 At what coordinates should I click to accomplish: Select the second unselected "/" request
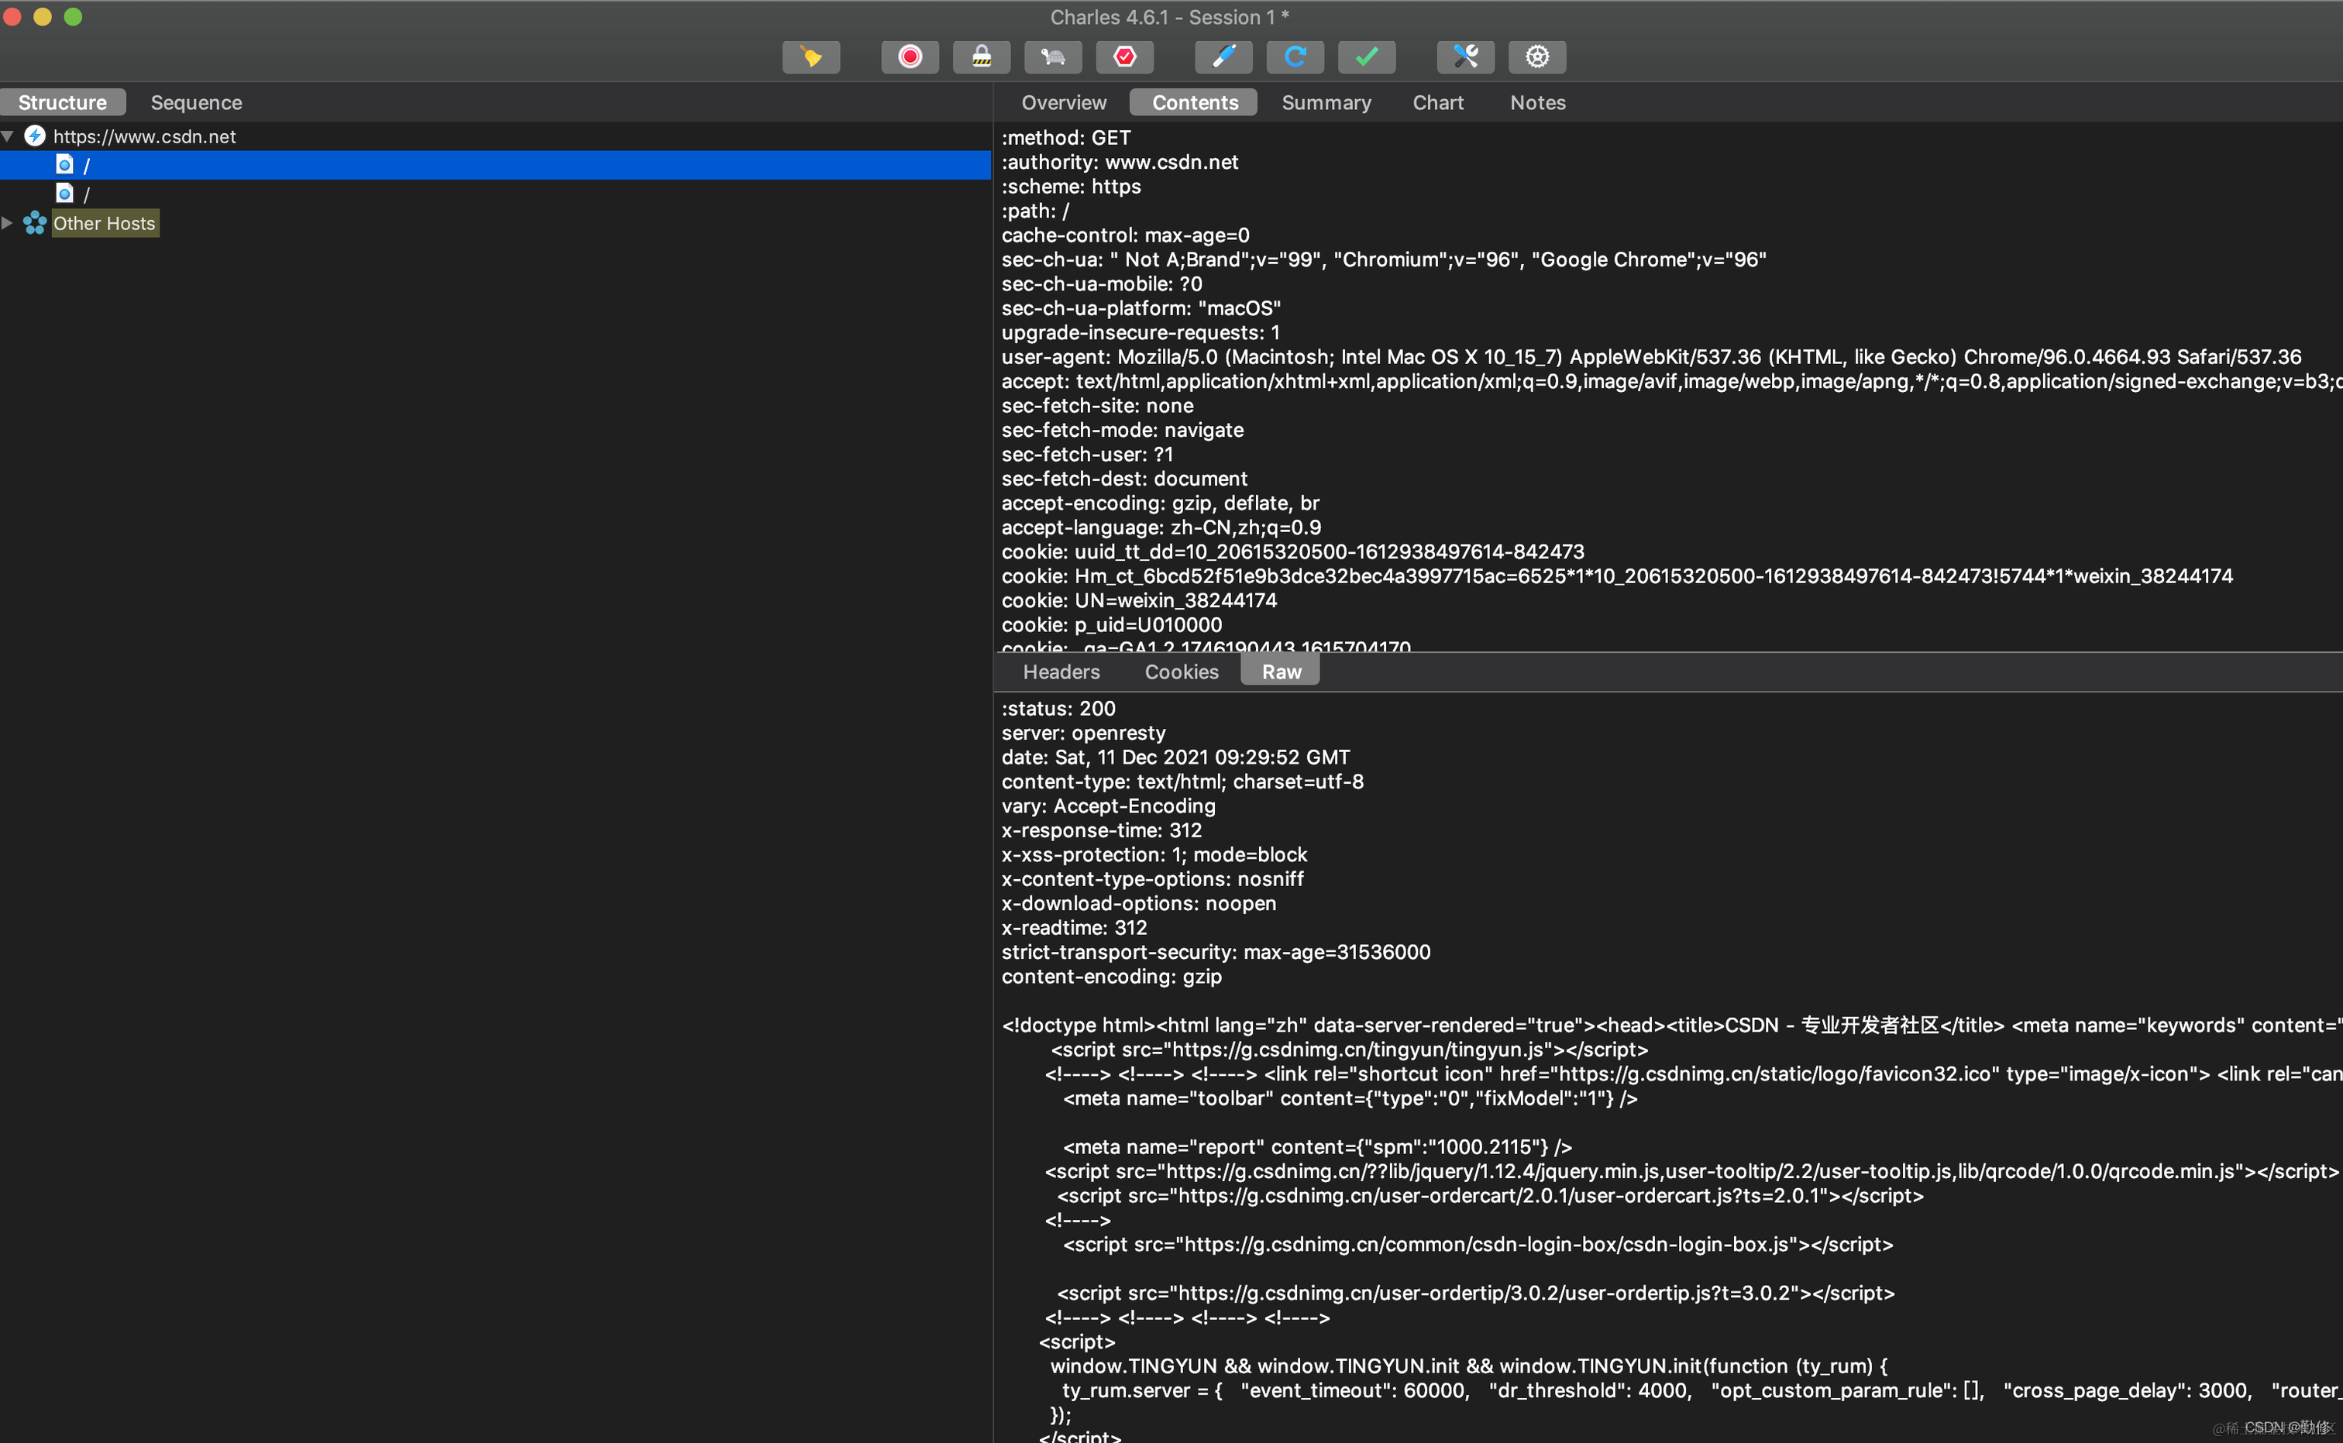coord(86,194)
